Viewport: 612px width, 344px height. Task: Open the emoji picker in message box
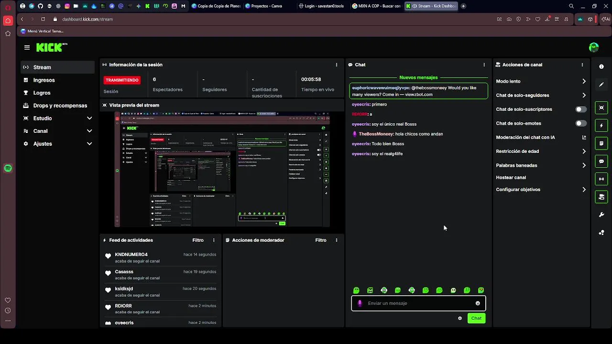(x=478, y=303)
